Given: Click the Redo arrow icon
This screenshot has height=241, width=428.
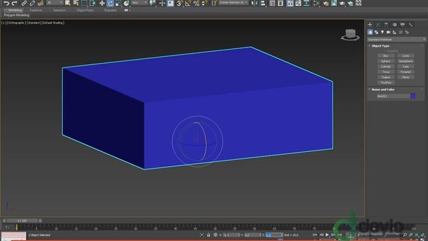Looking at the screenshot, I should pos(15,3).
